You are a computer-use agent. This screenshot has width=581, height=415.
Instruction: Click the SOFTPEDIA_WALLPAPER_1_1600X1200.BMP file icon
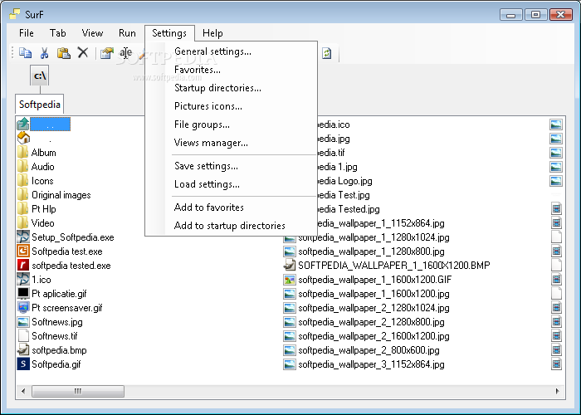click(x=289, y=265)
